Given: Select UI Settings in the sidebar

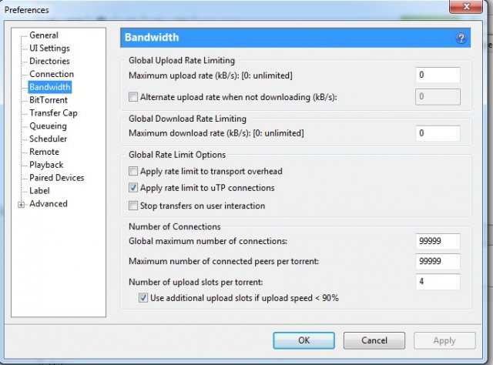Looking at the screenshot, I should [49, 49].
